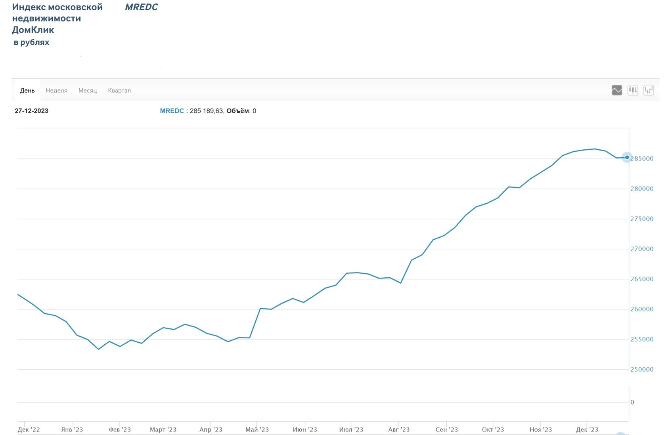Click the volume axis 0 label
Screen dimensions: 666x435
coord(632,402)
